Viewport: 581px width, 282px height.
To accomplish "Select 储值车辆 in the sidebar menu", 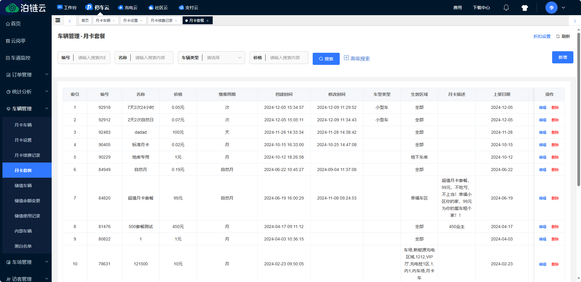I will tap(23, 186).
